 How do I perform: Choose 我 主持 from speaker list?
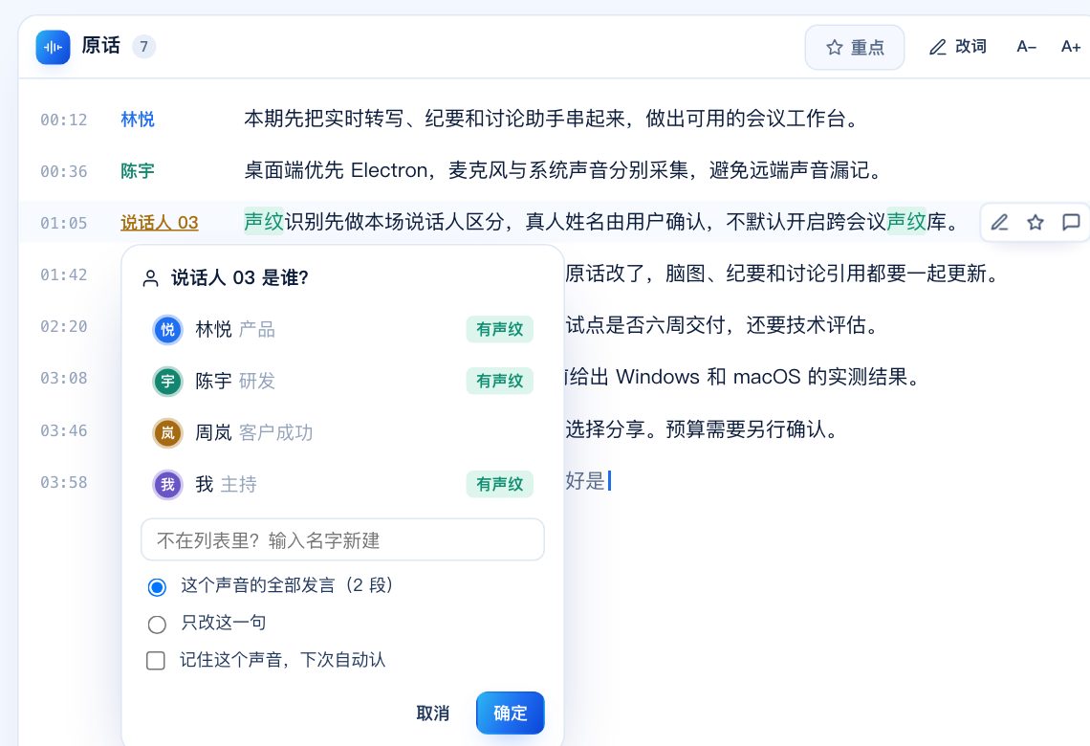click(x=342, y=485)
